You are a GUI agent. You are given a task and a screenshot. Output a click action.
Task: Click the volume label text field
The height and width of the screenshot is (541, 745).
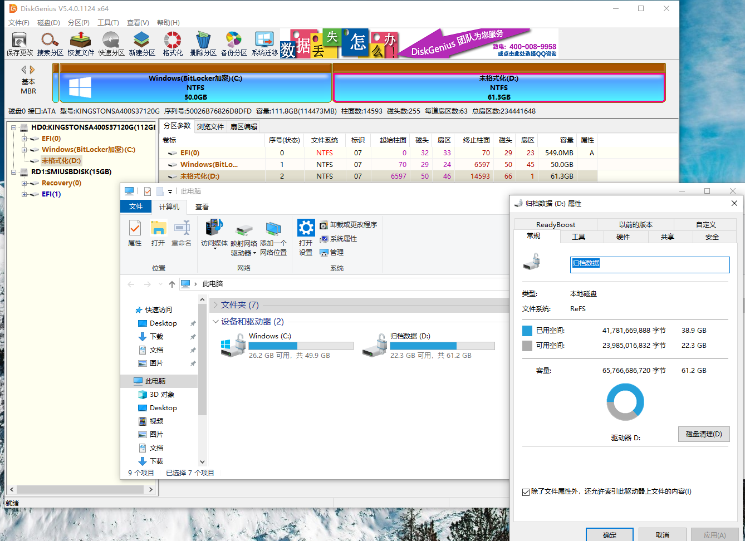coord(650,264)
